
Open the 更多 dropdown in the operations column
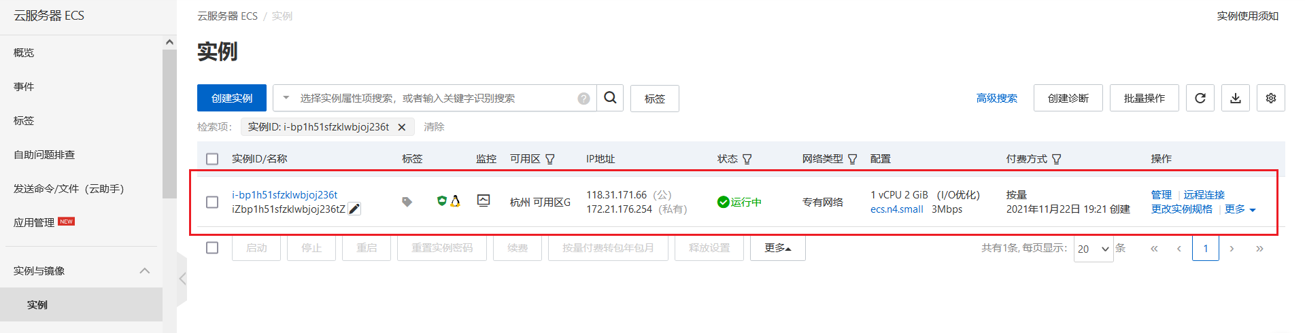[x=1240, y=209]
